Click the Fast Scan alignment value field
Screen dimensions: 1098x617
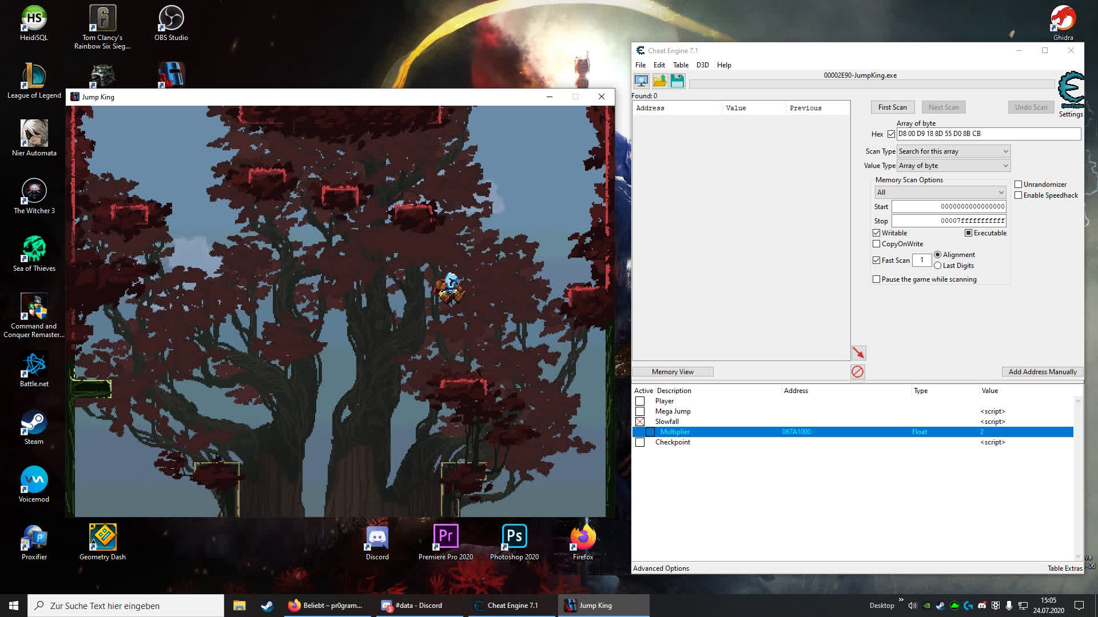pos(921,260)
